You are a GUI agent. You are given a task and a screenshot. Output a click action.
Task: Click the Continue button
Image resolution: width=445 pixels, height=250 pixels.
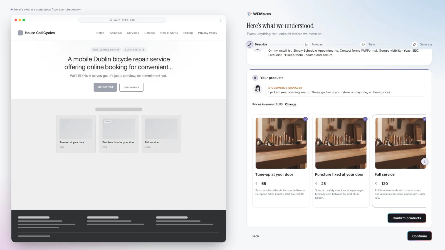click(x=419, y=236)
